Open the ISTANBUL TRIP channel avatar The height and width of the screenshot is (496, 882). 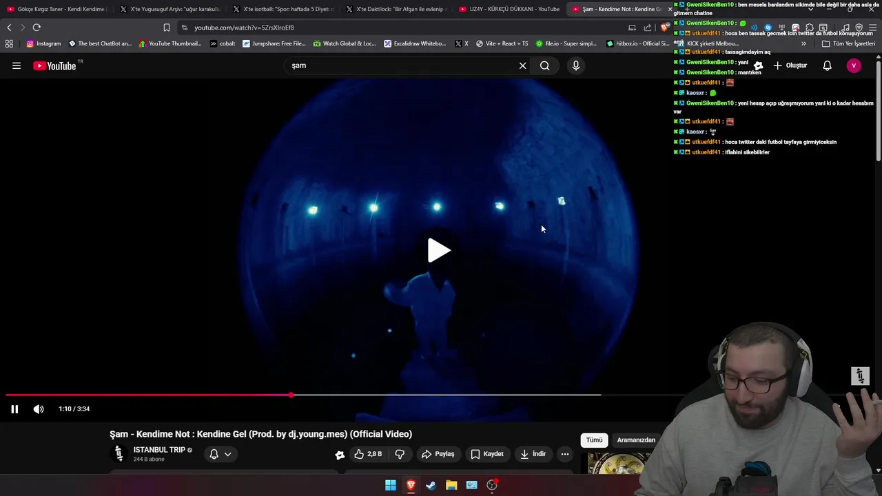119,453
